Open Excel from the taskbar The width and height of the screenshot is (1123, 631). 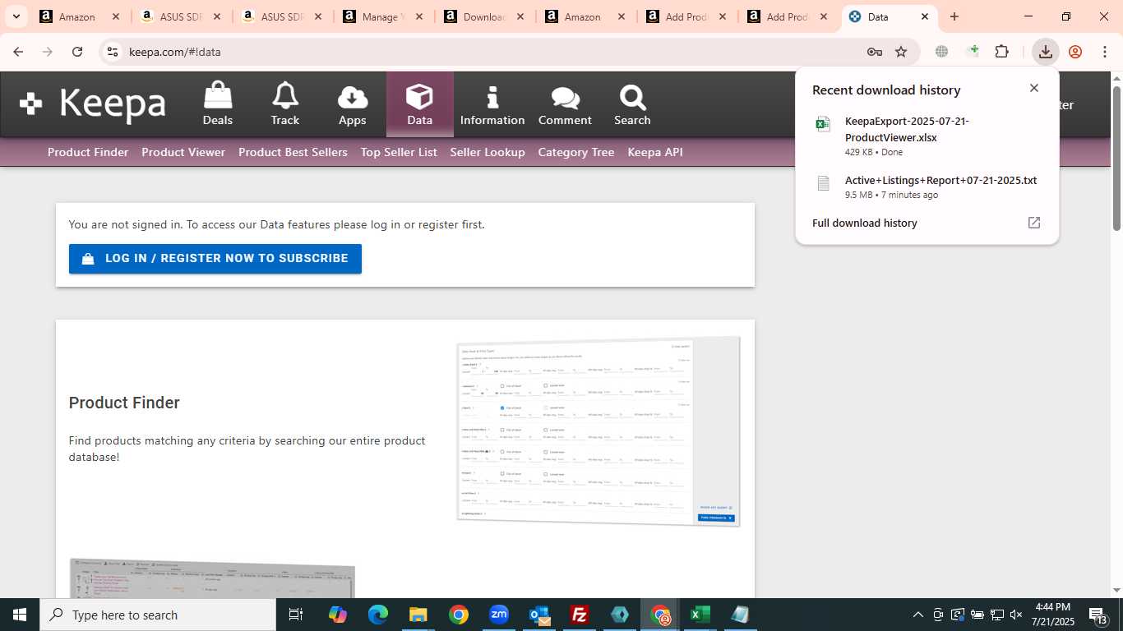(700, 615)
